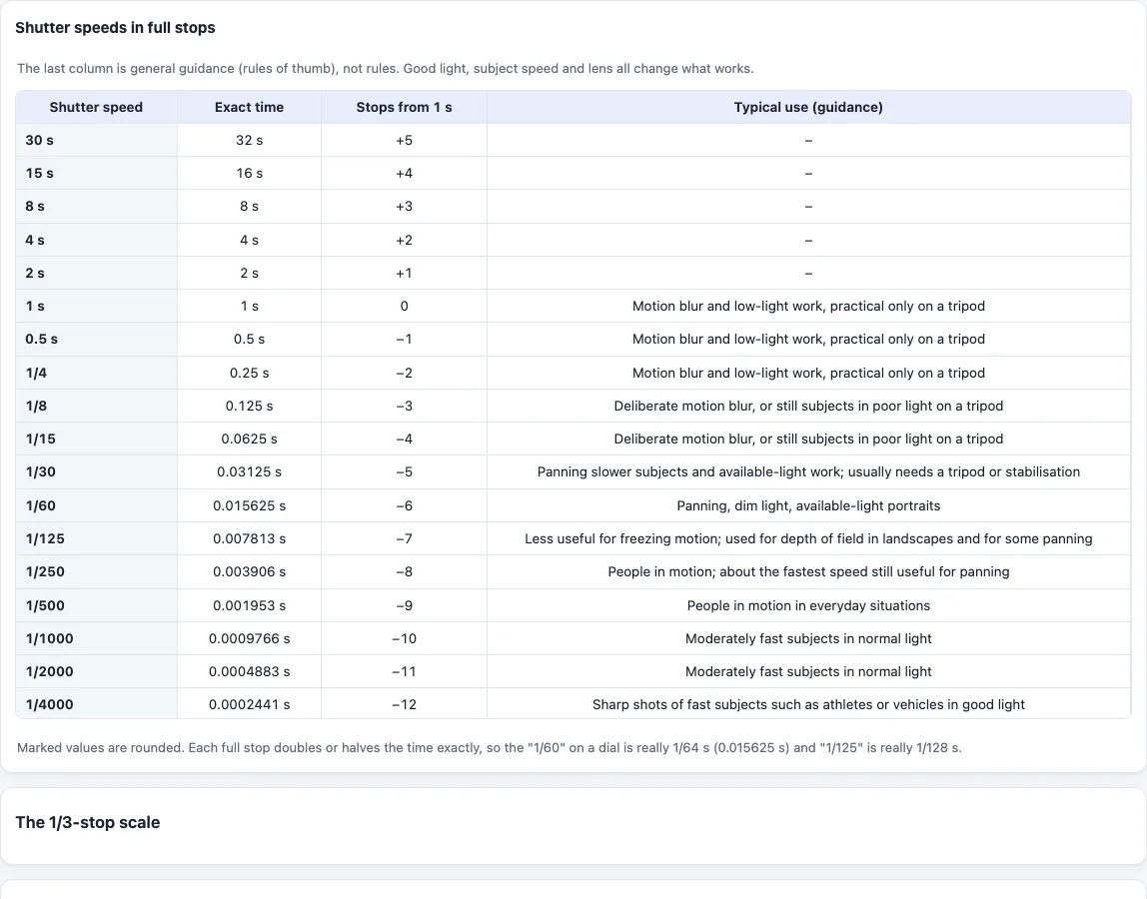Select the "0.0625 s" exact time cell
Image resolution: width=1147 pixels, height=899 pixels.
[x=249, y=439]
